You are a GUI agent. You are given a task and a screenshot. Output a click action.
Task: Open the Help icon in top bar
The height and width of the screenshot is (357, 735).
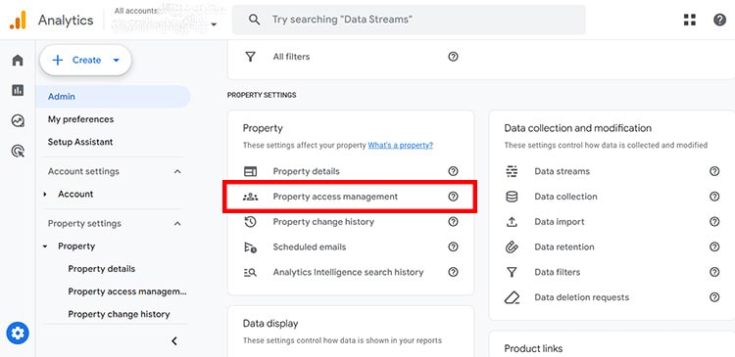coord(719,20)
